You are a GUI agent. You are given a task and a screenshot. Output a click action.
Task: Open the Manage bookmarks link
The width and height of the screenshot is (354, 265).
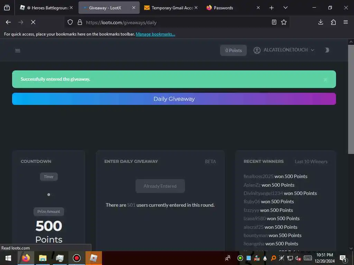[x=155, y=34]
